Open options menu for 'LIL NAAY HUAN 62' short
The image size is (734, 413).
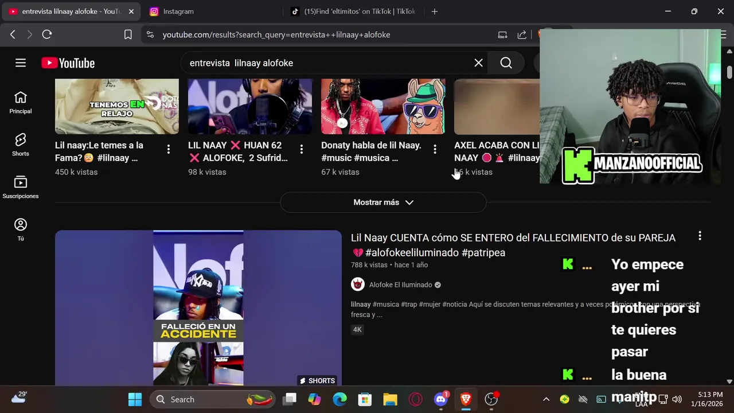pos(301,149)
